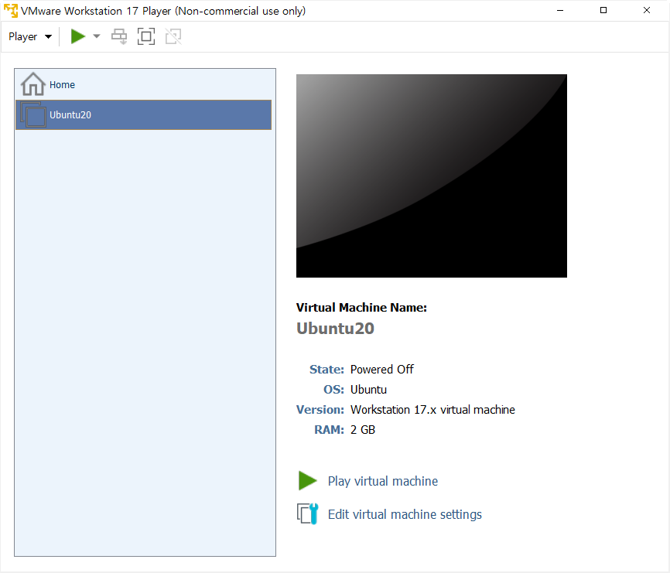Click the VM icon beside Ubuntu20
This screenshot has width=670, height=573.
coord(33,114)
